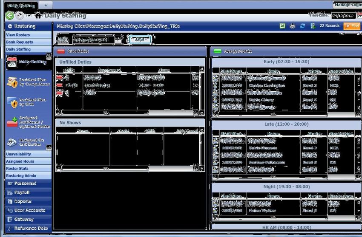Click the Unfilled Duties horizontal scrollbar
Screen dimensions: 362x237
(x=127, y=113)
